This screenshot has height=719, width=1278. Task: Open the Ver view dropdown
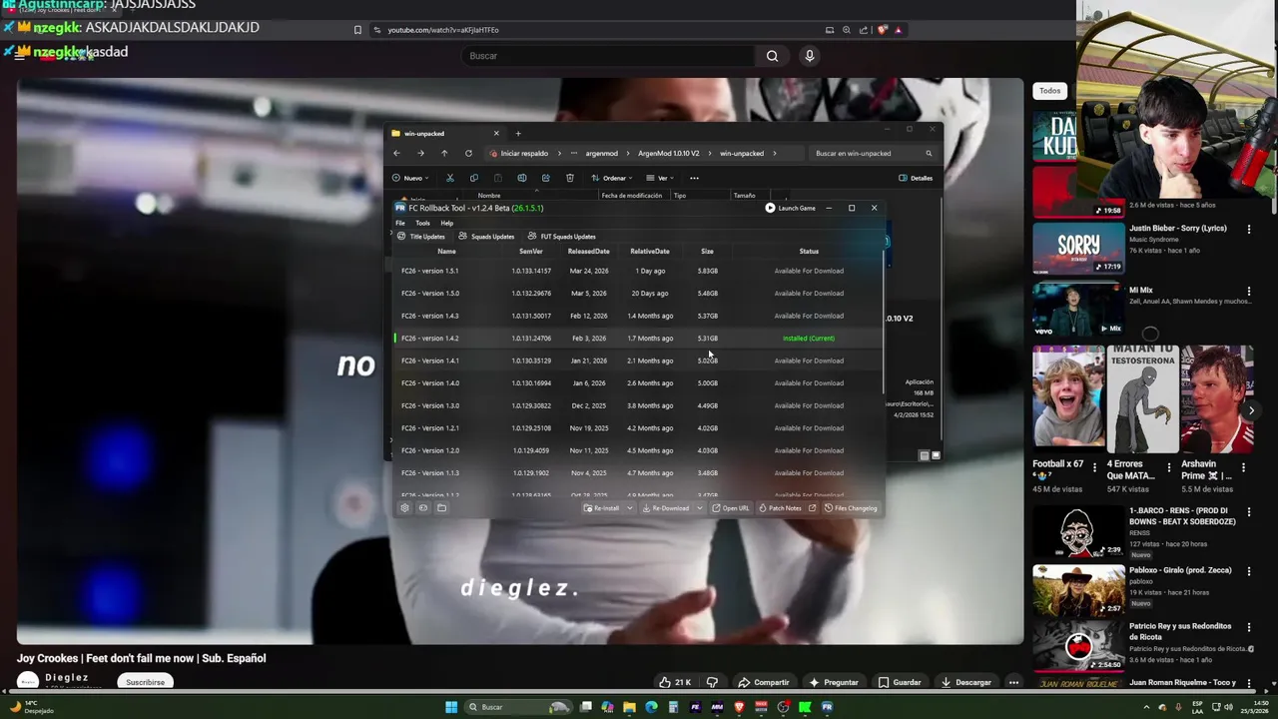[660, 178]
